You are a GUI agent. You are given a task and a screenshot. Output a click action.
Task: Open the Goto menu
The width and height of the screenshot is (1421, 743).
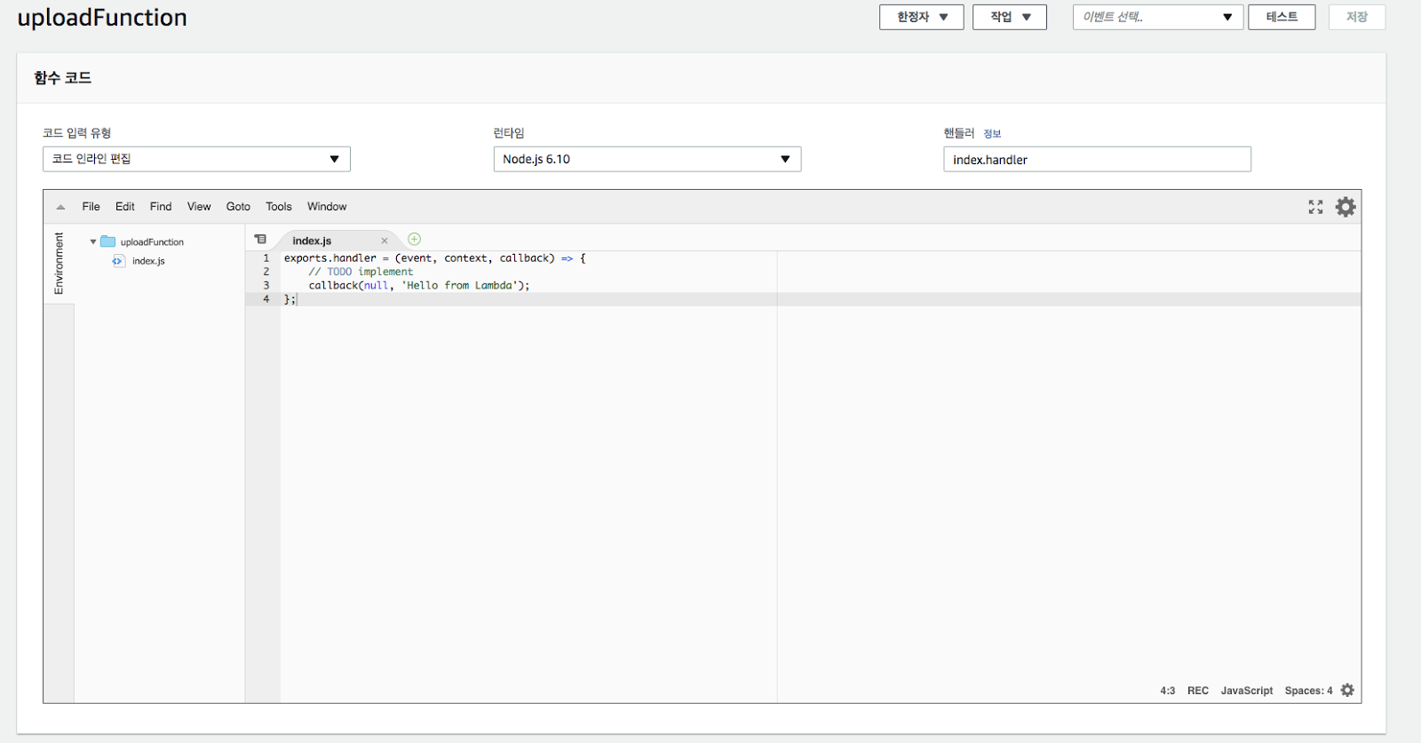pyautogui.click(x=238, y=207)
